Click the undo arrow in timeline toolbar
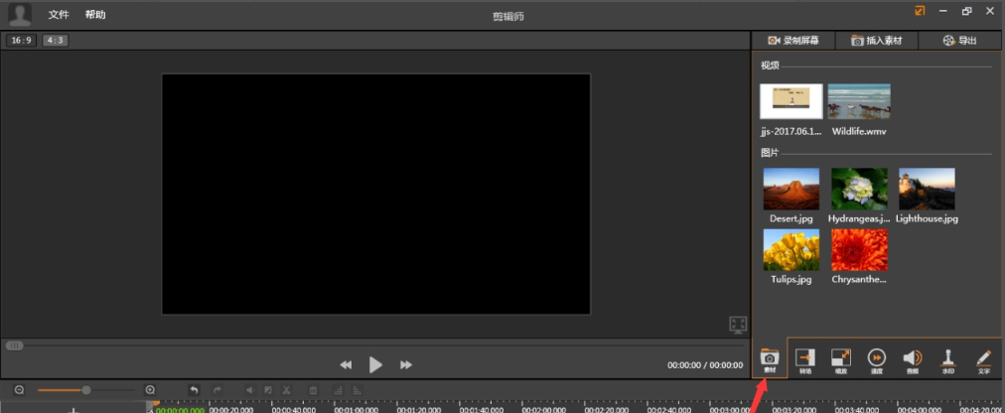 pos(194,389)
